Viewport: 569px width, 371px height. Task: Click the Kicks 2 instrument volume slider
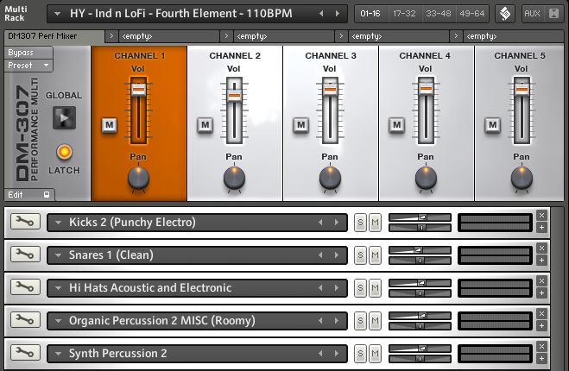pyautogui.click(x=420, y=217)
